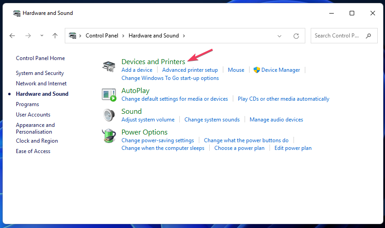Expand the address bar history dropdown
The width and height of the screenshot is (385, 228).
tap(279, 36)
